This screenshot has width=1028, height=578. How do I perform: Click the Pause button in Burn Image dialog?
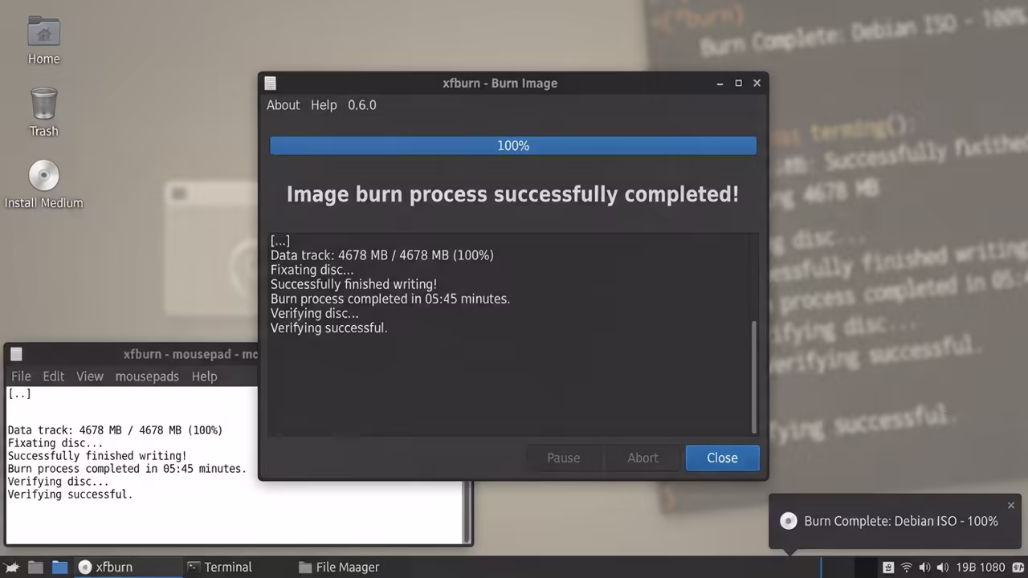[x=563, y=458]
